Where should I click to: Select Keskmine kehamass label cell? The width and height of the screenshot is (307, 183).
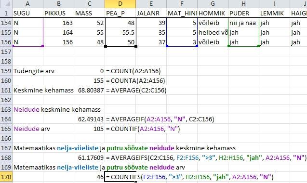[x=43, y=90]
